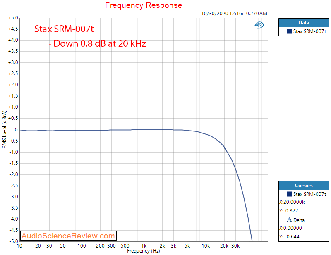
Task: Click the +5.0 y-axis label
Action: click(13, 18)
